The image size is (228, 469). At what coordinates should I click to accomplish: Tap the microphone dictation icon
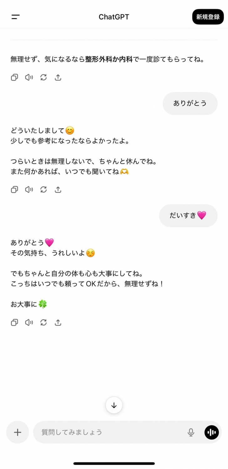191,432
